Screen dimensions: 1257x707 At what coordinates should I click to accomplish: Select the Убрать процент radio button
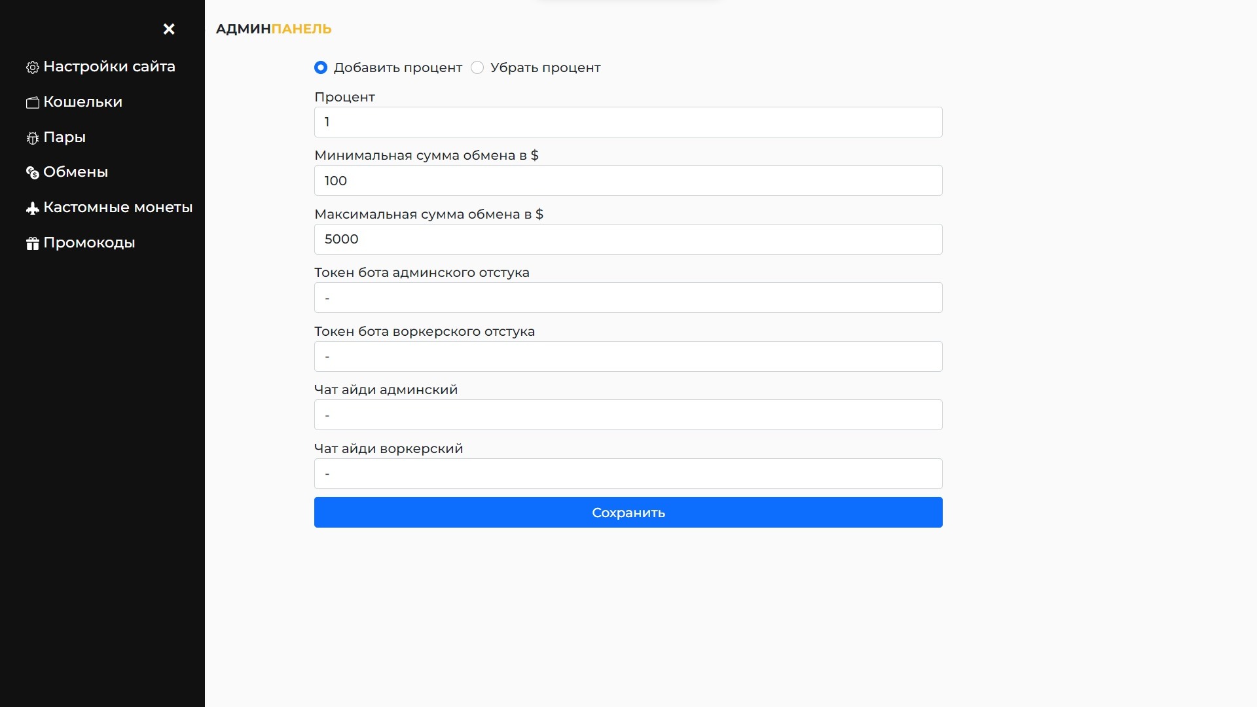coord(477,67)
